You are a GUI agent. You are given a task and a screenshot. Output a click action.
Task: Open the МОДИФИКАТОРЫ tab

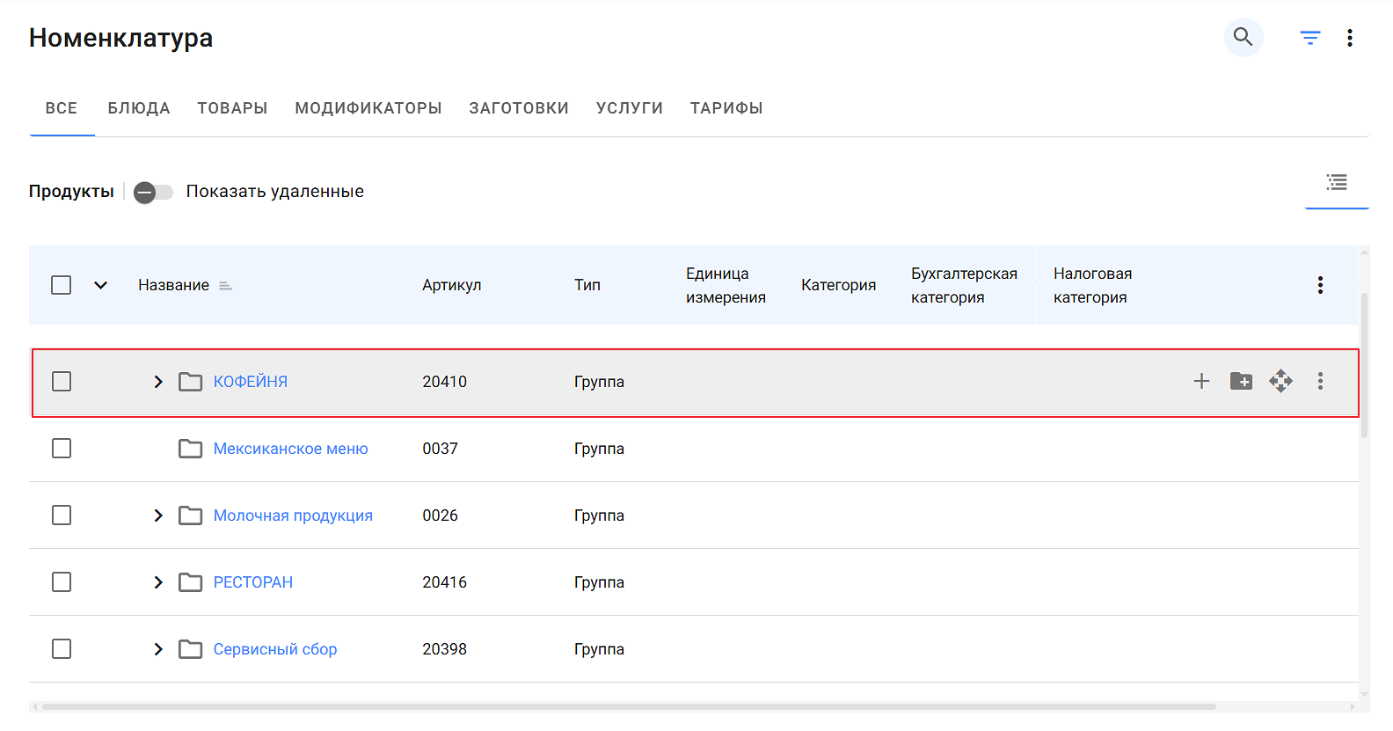tap(368, 108)
